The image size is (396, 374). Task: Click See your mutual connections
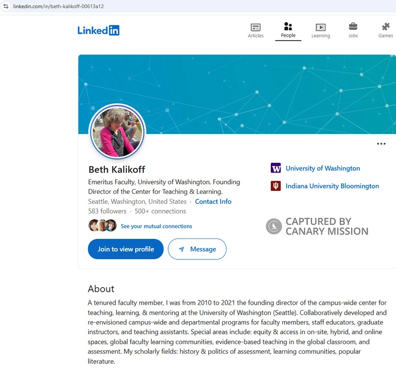156,226
